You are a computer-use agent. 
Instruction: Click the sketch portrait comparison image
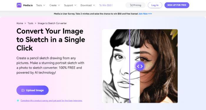point(140,66)
